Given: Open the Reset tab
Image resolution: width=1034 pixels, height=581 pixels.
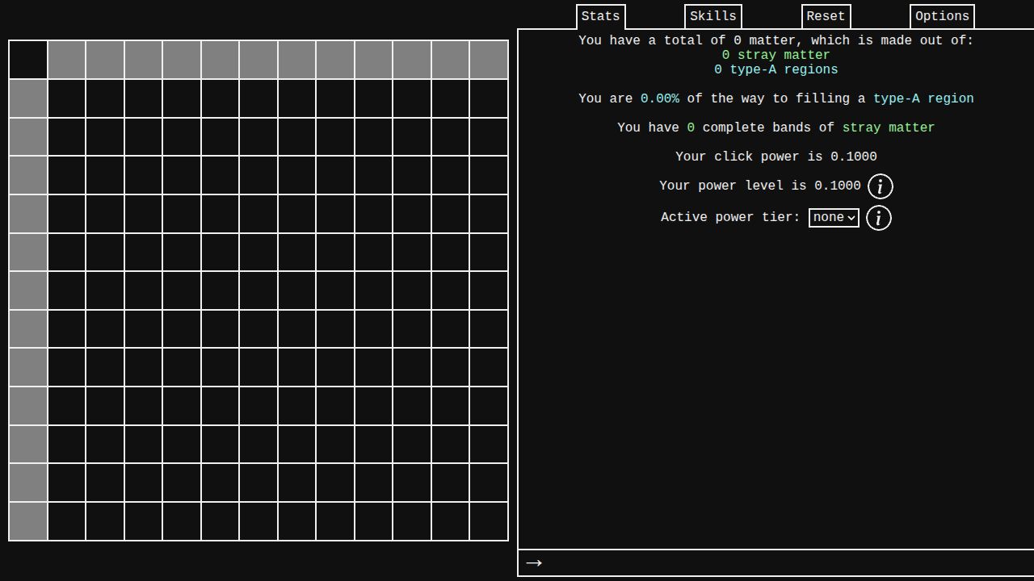Looking at the screenshot, I should click(x=826, y=16).
